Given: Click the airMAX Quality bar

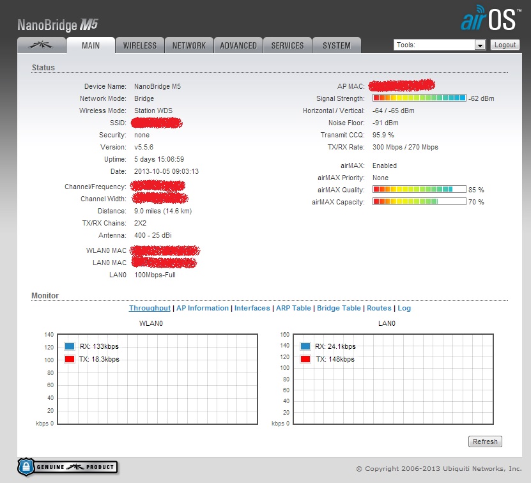Looking at the screenshot, I should click(x=419, y=189).
